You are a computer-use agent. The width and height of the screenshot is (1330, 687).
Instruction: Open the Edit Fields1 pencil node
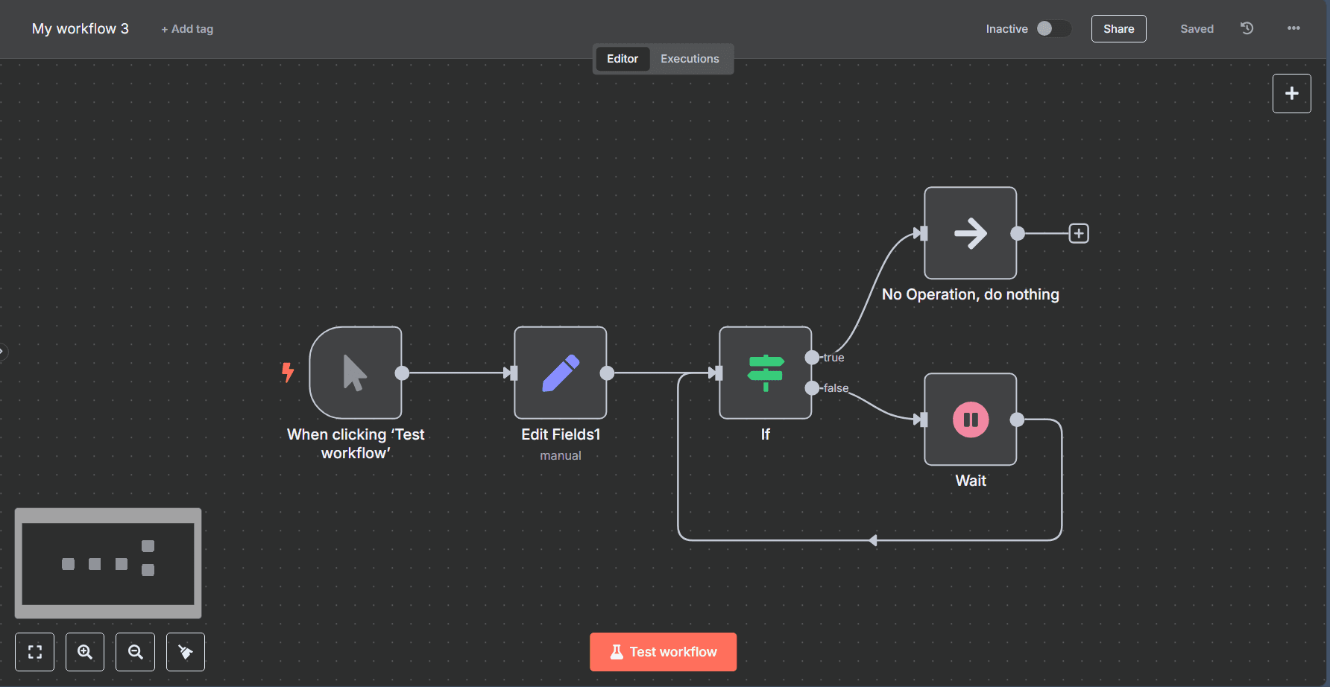pyautogui.click(x=560, y=373)
